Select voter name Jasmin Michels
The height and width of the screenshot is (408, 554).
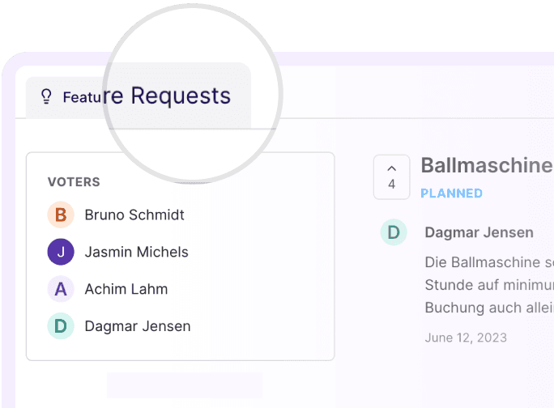point(136,252)
